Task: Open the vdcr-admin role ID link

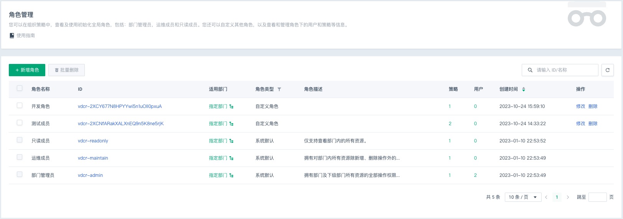Action: point(90,175)
